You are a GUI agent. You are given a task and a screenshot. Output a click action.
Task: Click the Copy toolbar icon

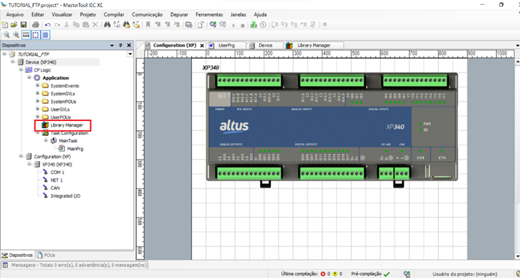pos(76,25)
